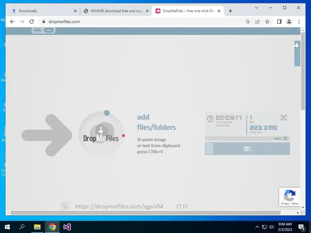Click the Google icon in the address bar
The image size is (311, 233).
[x=248, y=22]
